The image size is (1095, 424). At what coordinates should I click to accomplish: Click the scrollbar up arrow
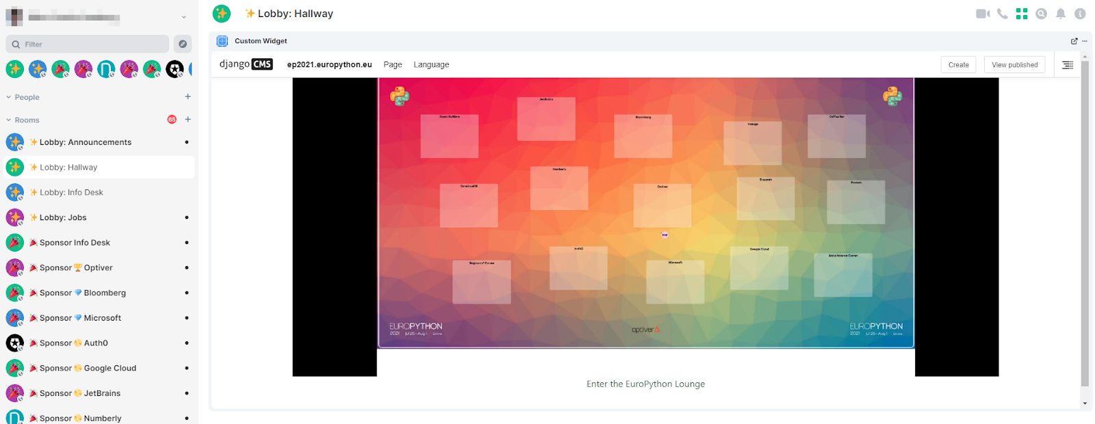[1085, 57]
